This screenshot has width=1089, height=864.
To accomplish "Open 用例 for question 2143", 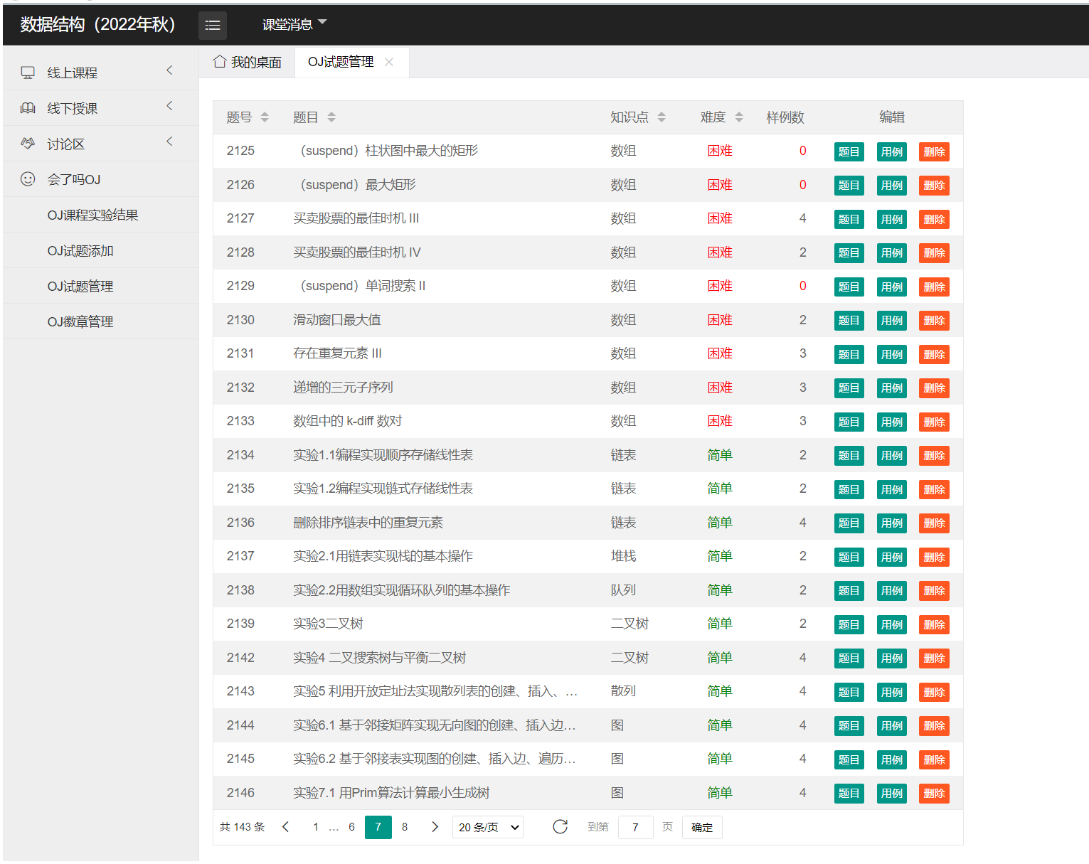I will [x=891, y=692].
